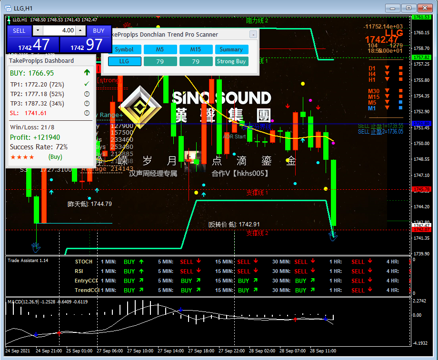The width and height of the screenshot is (438, 360).
Task: Click the green checkmark next to TP1
Action: click(x=87, y=84)
